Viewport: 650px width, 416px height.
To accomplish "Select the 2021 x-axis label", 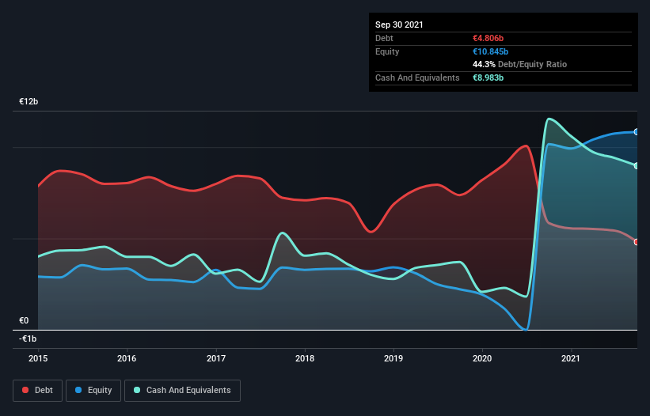I will coord(571,358).
